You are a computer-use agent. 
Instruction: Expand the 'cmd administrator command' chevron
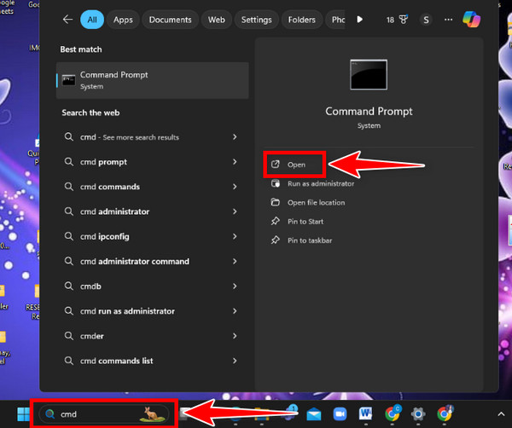pyautogui.click(x=235, y=261)
